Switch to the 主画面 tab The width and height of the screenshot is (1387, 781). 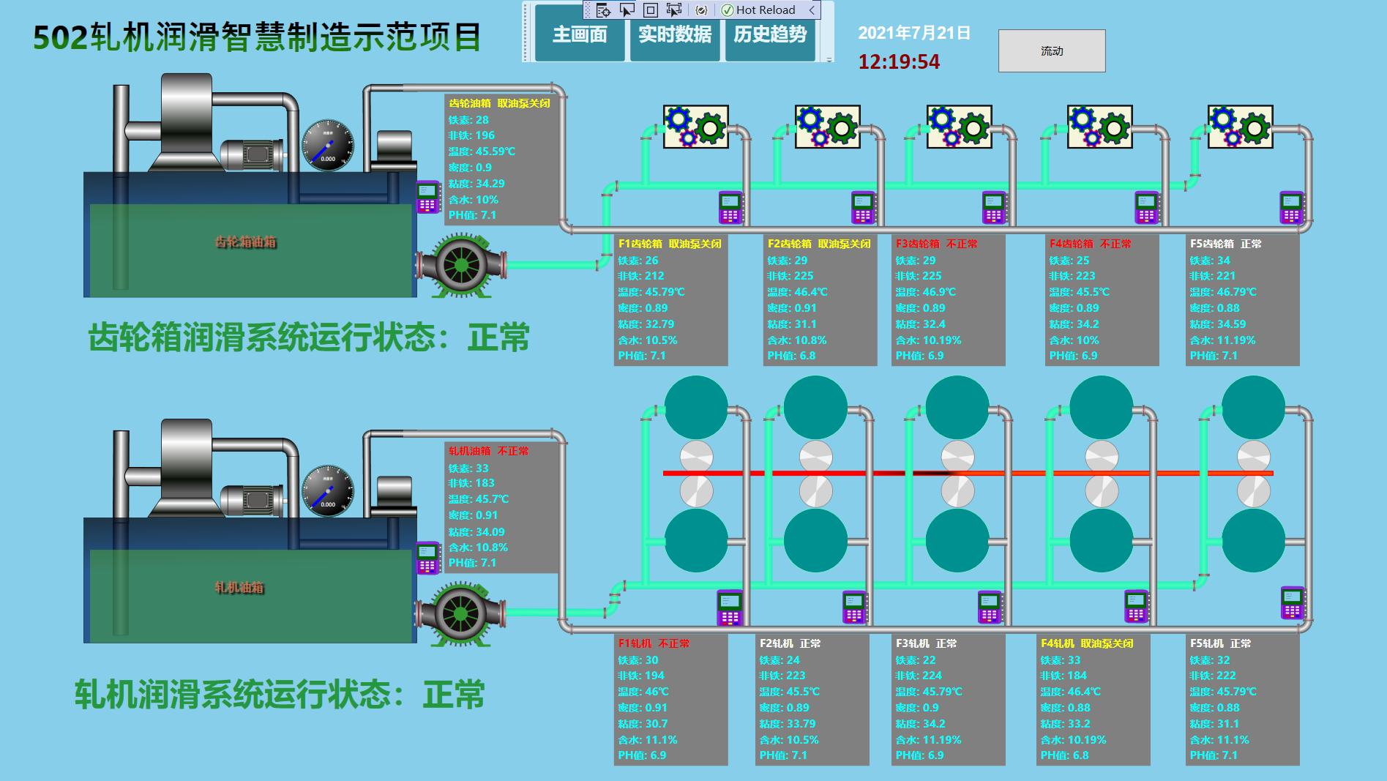tap(580, 34)
